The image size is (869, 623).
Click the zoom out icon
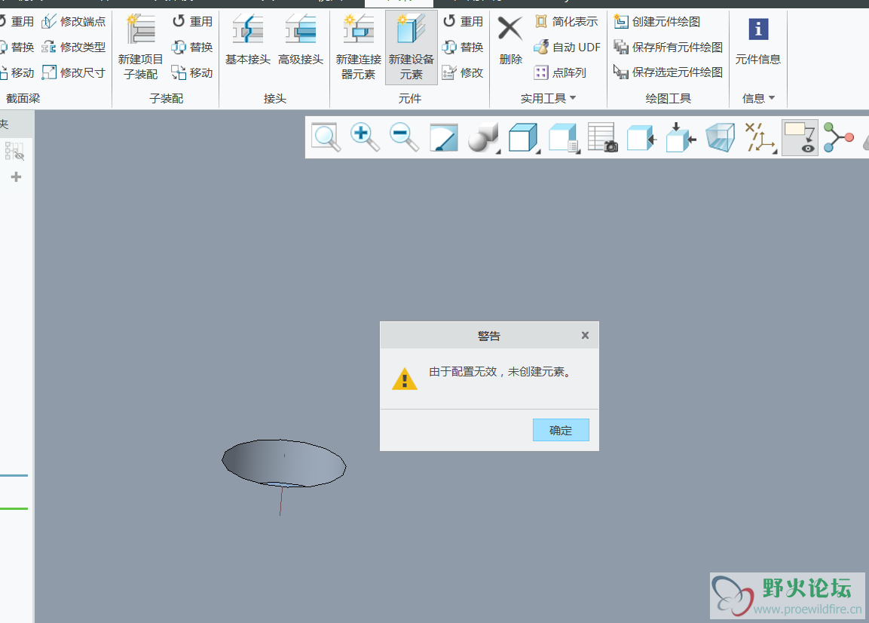404,137
